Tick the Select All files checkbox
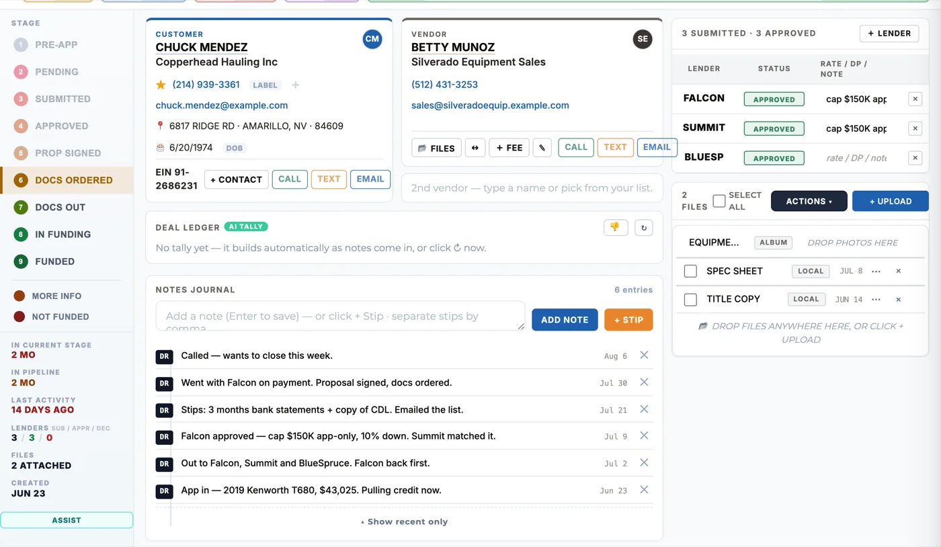 [719, 201]
